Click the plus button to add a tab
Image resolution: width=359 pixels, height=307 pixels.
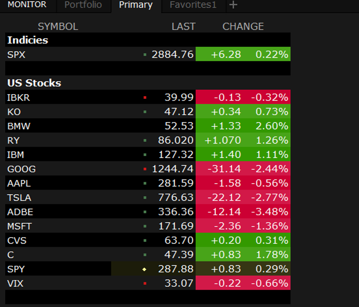(233, 5)
